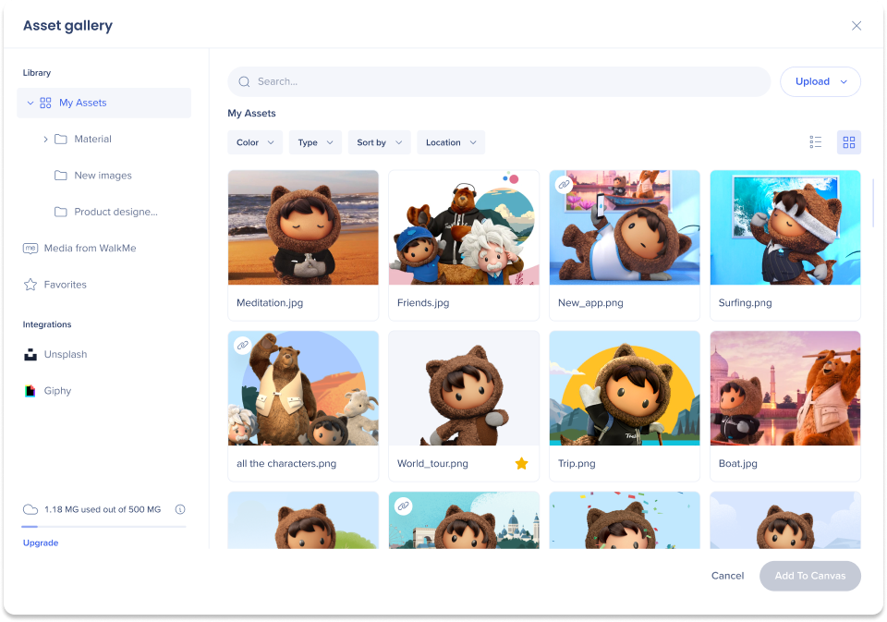Open Media from WalkMe library

coord(90,248)
